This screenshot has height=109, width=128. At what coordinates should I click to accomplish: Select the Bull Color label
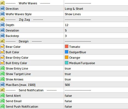click(x=13, y=52)
